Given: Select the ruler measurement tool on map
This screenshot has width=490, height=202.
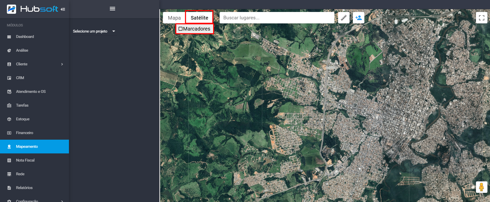Looking at the screenshot, I should (x=344, y=18).
